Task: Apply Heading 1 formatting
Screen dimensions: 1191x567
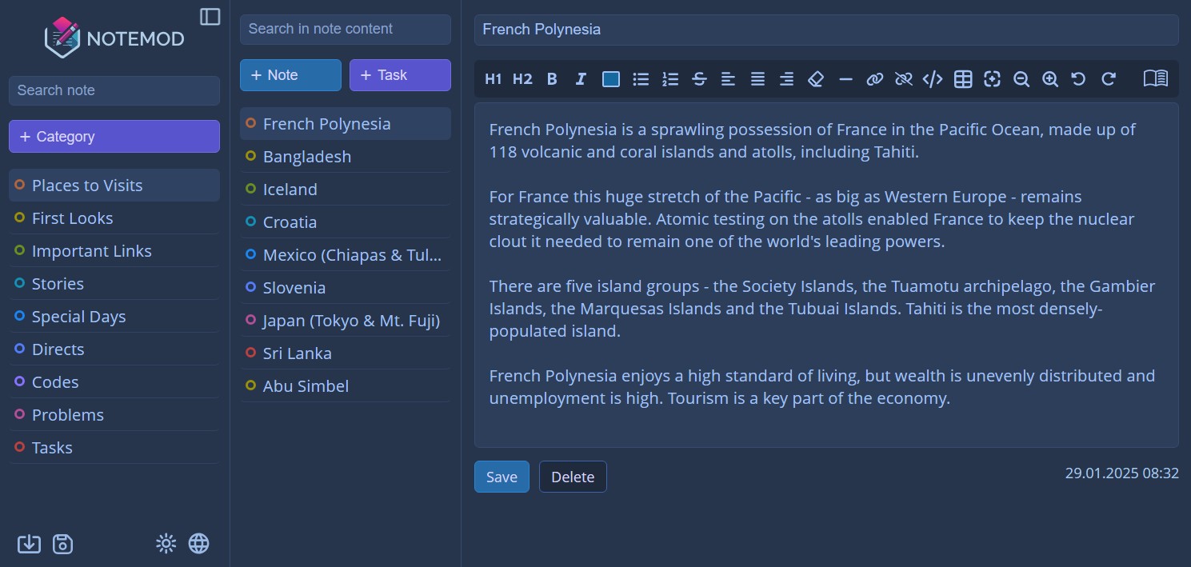Action: [493, 78]
